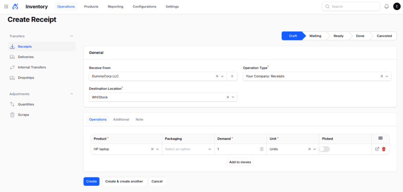Image resolution: width=403 pixels, height=192 pixels.
Task: Click the blue app logo icon
Action: (15, 6)
